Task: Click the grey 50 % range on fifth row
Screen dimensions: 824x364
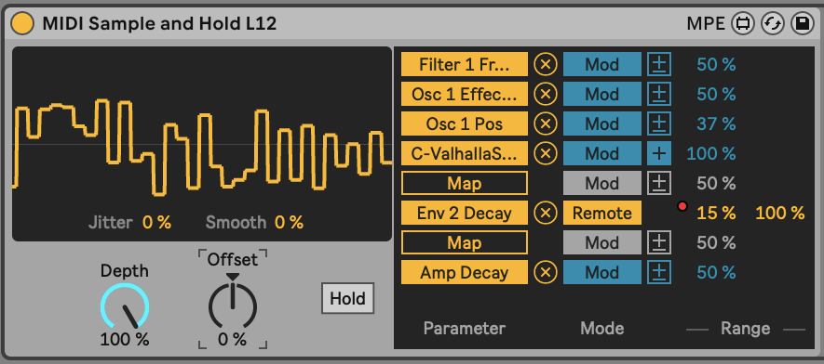Action: click(x=716, y=183)
